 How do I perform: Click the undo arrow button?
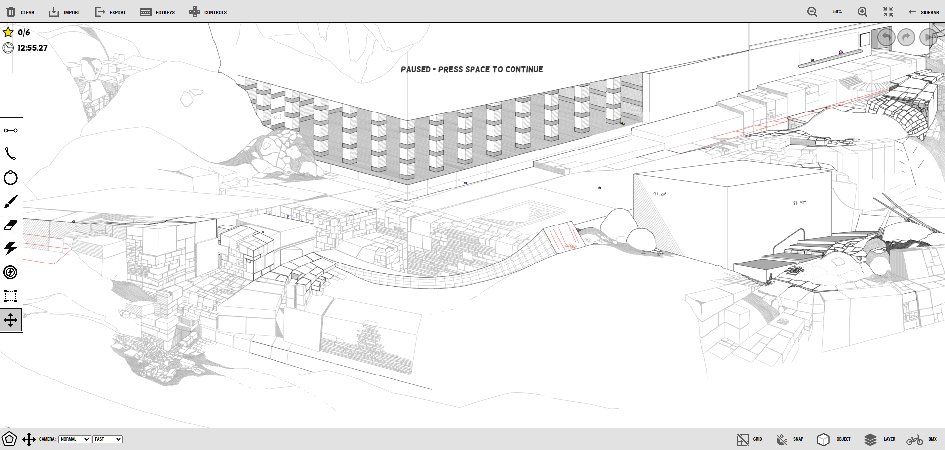pos(886,37)
